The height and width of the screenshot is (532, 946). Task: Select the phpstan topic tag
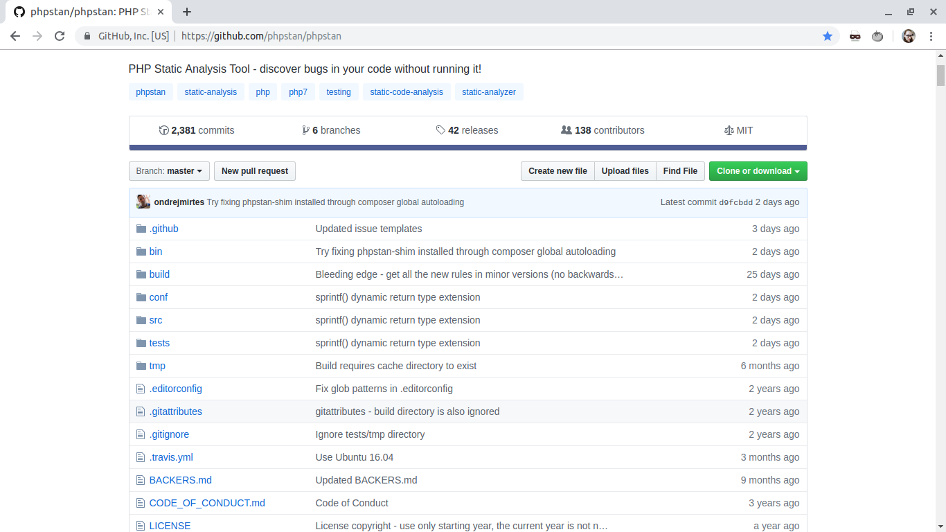pyautogui.click(x=151, y=92)
